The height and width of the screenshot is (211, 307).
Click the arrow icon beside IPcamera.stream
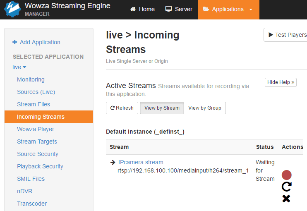[x=113, y=162]
